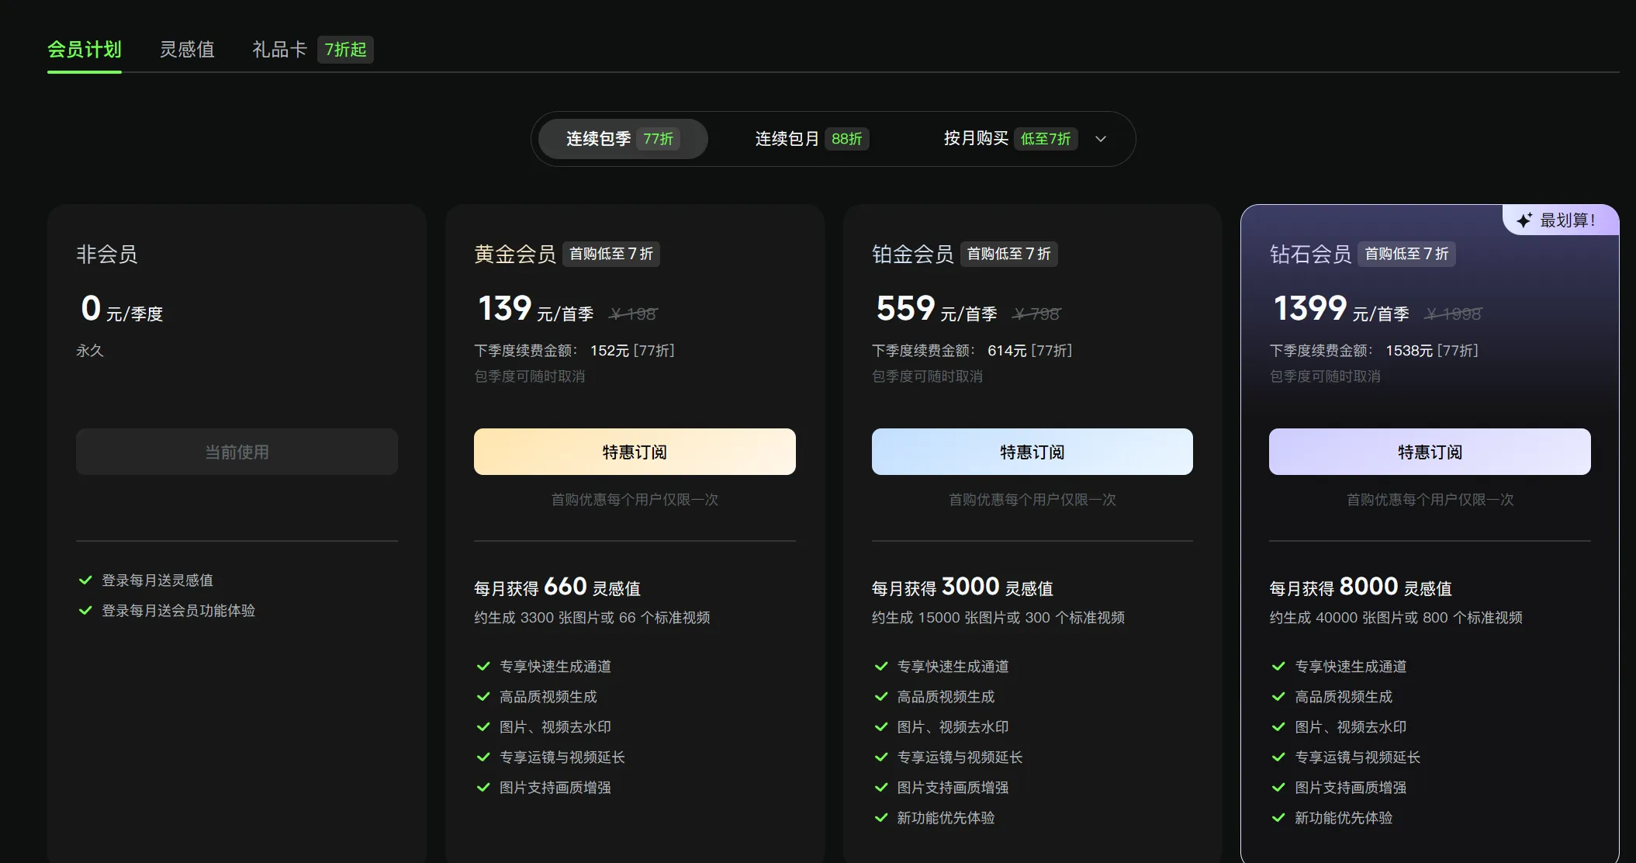
Task: Click the 铂金会员 plan title
Action: point(913,254)
